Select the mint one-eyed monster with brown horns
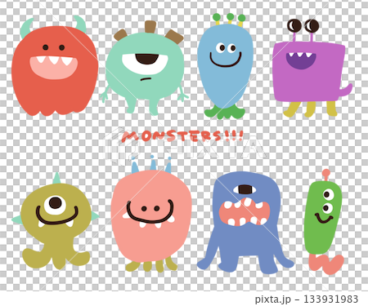The height and width of the screenshot is (306, 368). point(145,68)
